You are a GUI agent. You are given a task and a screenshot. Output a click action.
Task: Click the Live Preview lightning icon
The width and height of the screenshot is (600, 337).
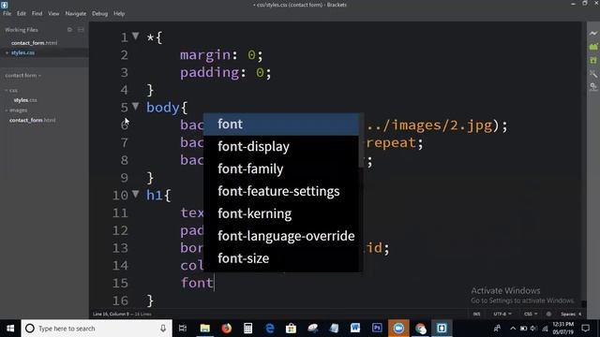click(593, 34)
